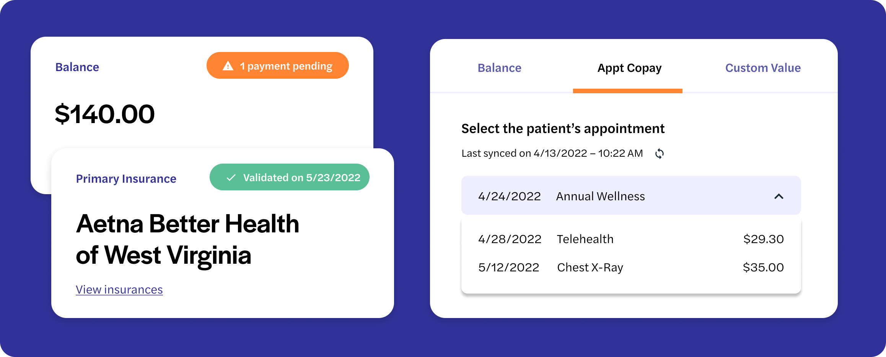The width and height of the screenshot is (886, 357).
Task: Click the warning triangle icon
Action: (228, 66)
